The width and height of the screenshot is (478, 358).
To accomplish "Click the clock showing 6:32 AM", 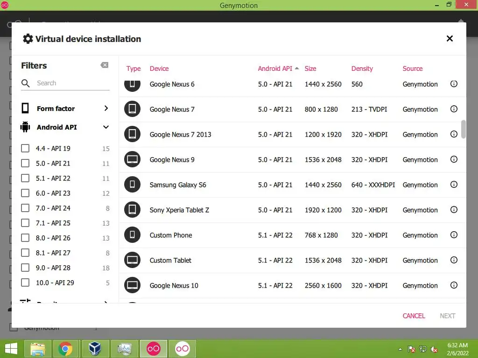I will point(457,345).
